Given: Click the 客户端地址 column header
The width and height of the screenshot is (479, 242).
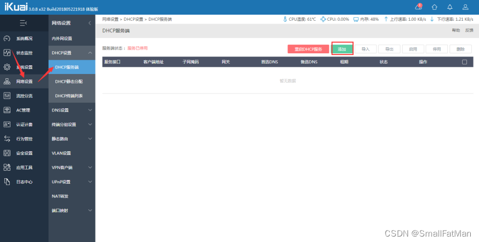Looking at the screenshot, I should (x=153, y=62).
